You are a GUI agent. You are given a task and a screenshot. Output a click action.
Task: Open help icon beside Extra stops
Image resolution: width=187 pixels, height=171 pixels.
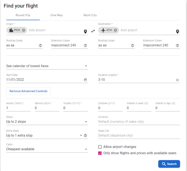[85, 136]
